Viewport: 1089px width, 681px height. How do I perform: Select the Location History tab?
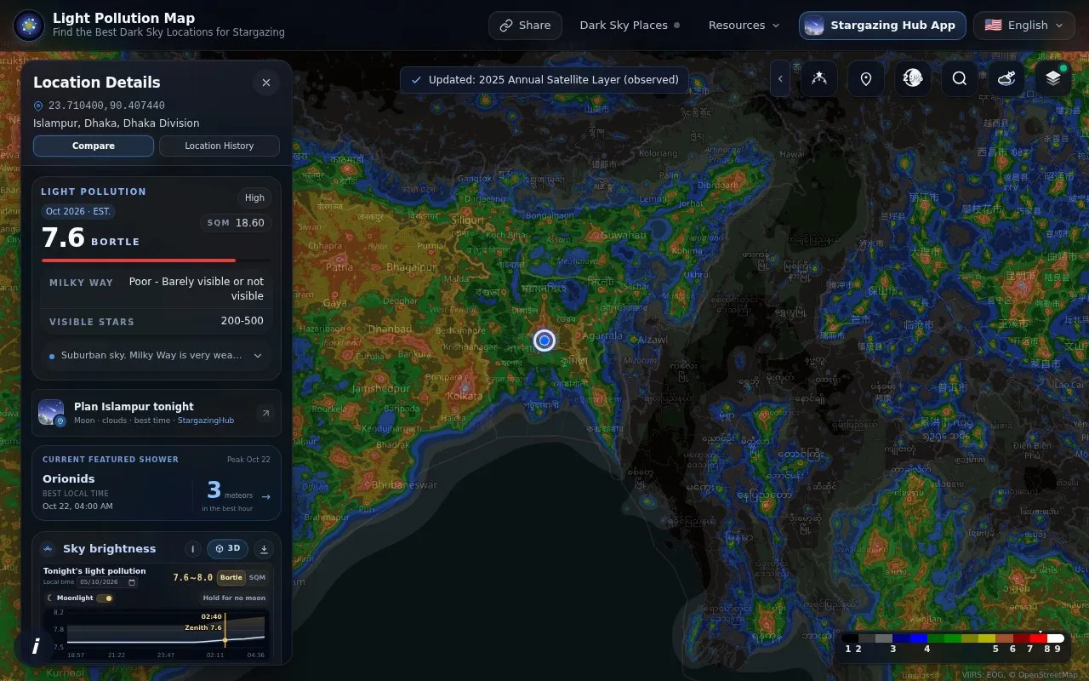click(220, 146)
